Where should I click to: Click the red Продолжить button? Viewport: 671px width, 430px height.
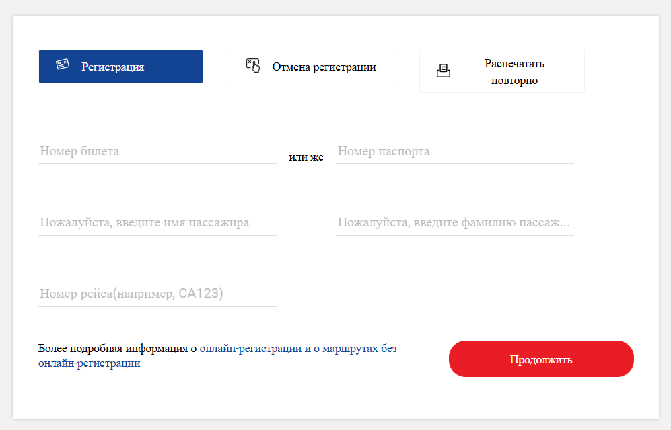541,359
